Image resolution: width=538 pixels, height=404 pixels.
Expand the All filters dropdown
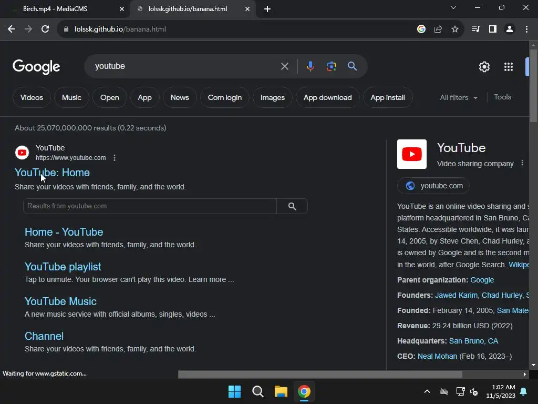[x=458, y=97]
